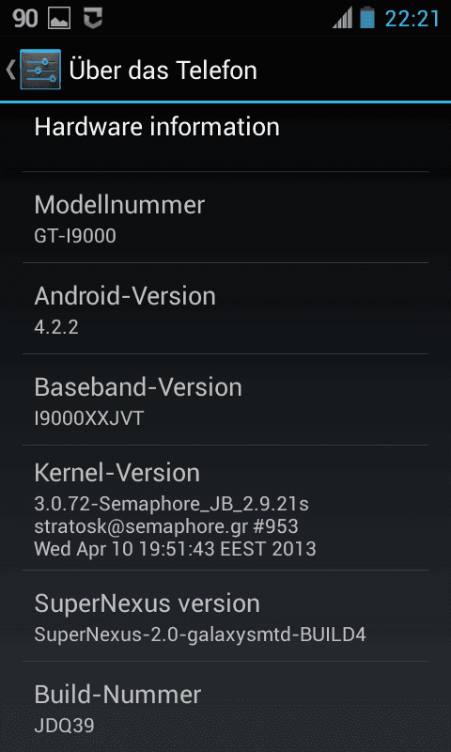Tap the Über das Telefon title
The width and height of the screenshot is (451, 752).
(x=163, y=70)
